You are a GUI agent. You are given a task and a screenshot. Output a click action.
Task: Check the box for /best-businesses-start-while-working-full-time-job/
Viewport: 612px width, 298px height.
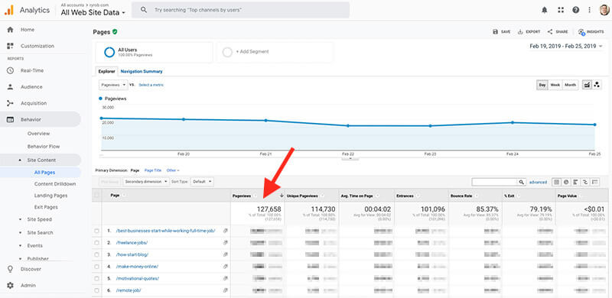97,231
